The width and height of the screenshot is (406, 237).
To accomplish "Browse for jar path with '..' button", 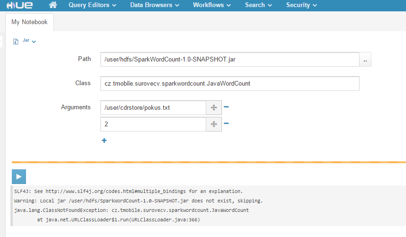I will pyautogui.click(x=365, y=60).
